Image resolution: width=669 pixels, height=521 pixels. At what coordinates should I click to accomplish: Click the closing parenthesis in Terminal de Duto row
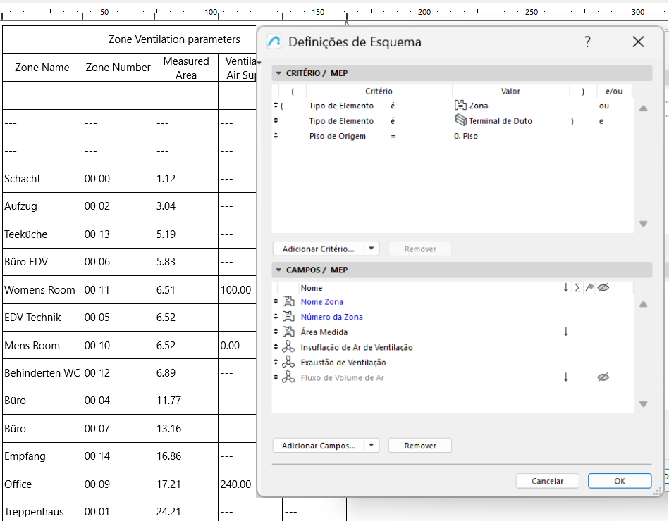(x=572, y=121)
